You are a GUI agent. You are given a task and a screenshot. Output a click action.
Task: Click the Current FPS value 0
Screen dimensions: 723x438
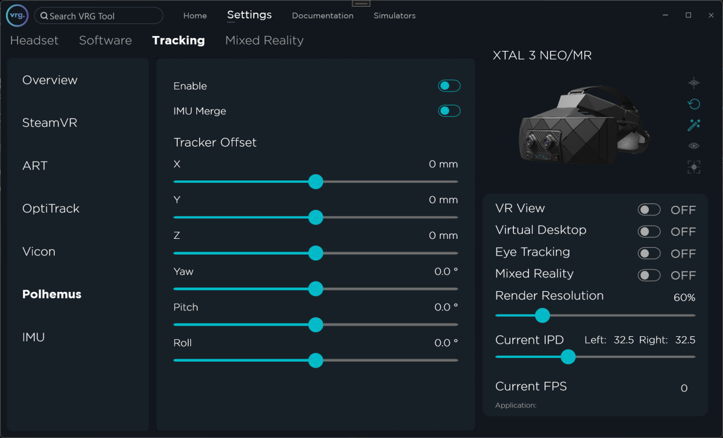(x=684, y=389)
